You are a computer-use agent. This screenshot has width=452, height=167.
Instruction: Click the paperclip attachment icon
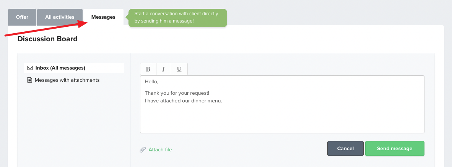tap(143, 150)
